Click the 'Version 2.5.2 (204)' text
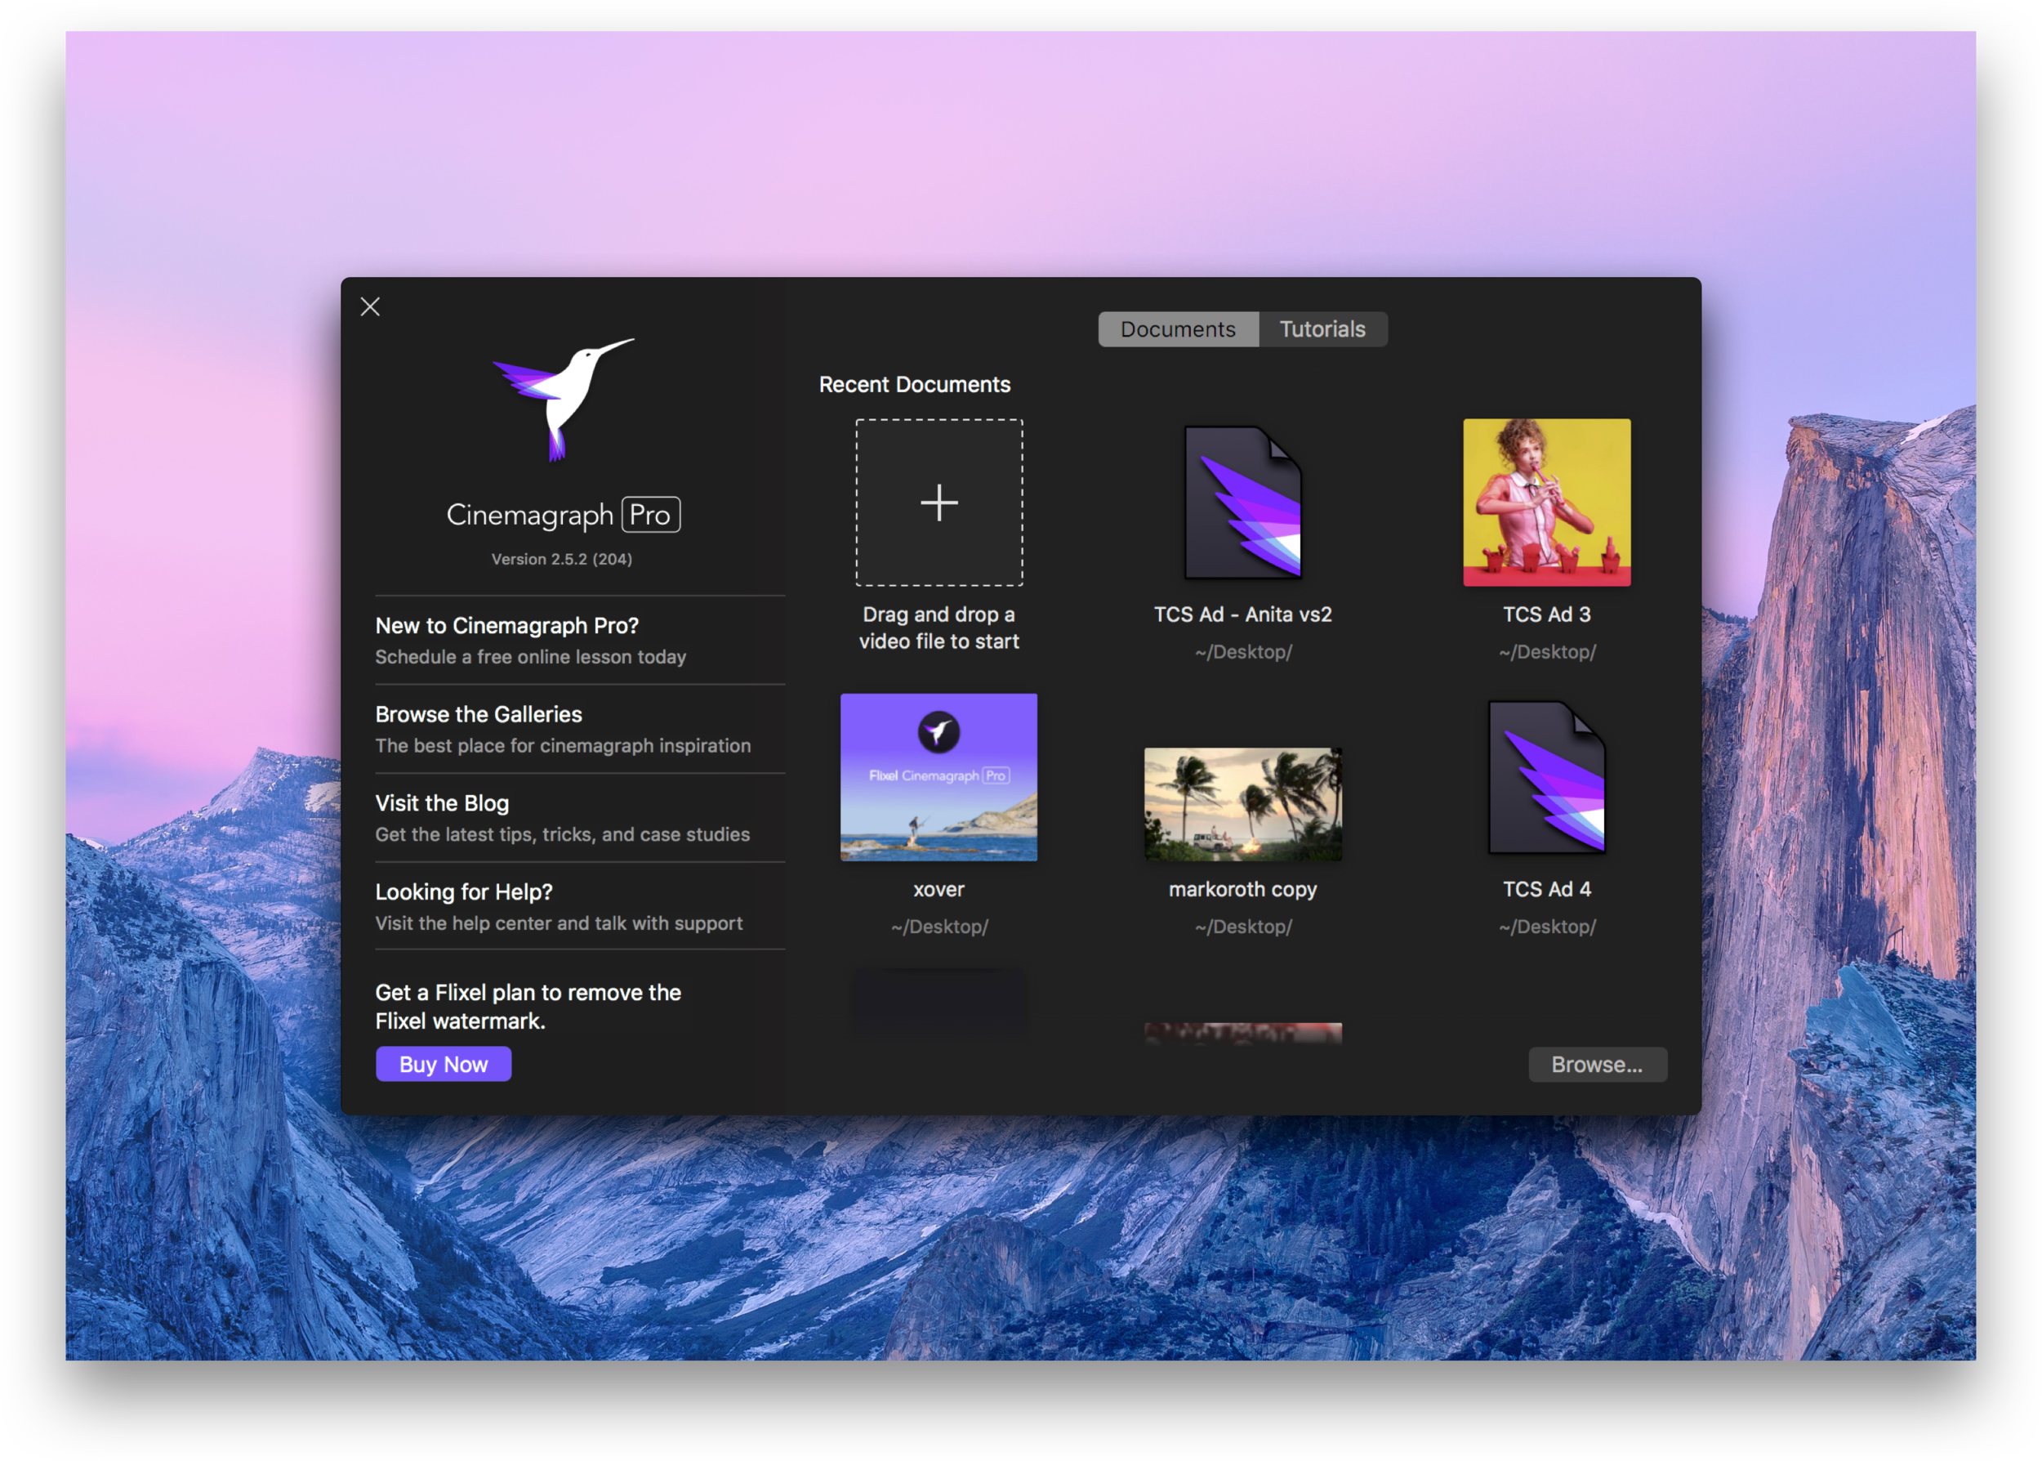 tap(562, 559)
